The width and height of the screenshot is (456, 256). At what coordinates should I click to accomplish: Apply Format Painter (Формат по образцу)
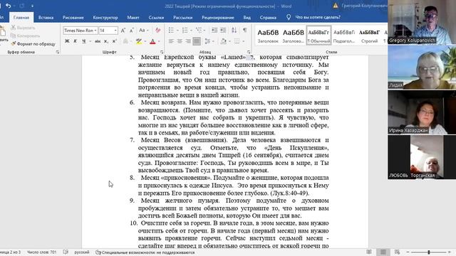pyautogui.click(x=33, y=44)
